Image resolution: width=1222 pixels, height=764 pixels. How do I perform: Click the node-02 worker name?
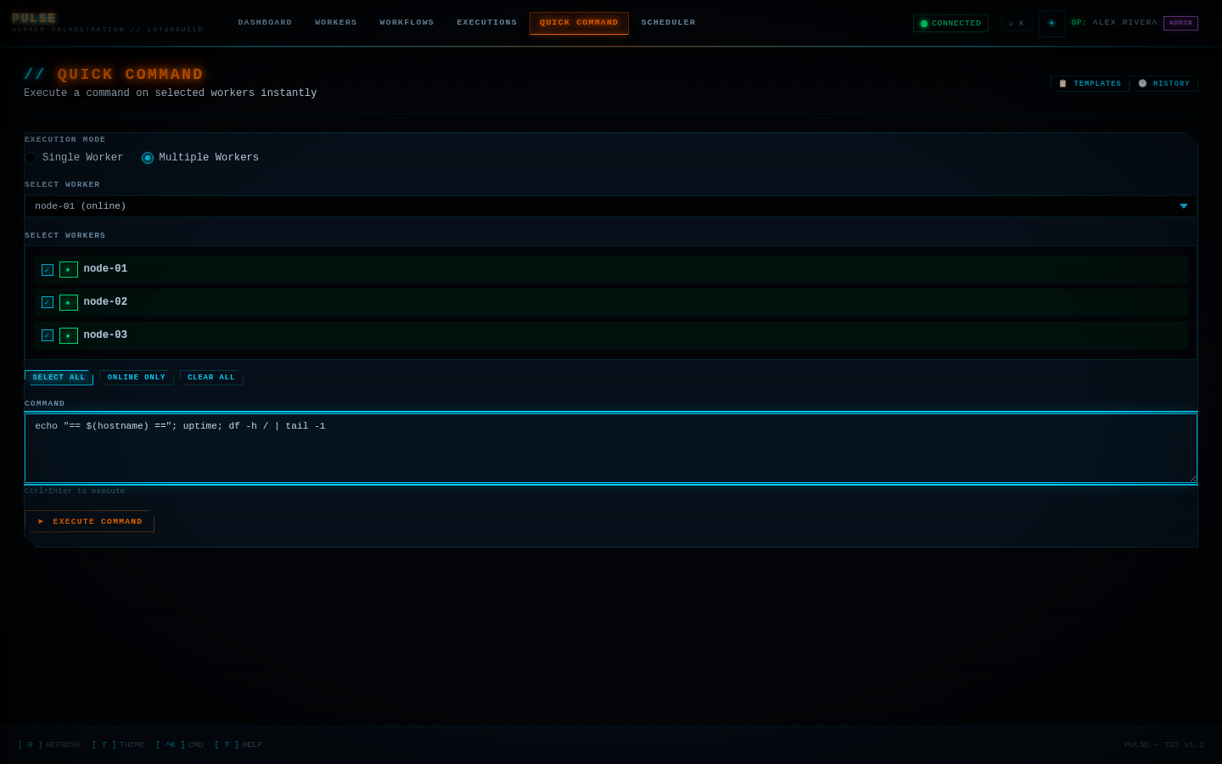click(105, 302)
